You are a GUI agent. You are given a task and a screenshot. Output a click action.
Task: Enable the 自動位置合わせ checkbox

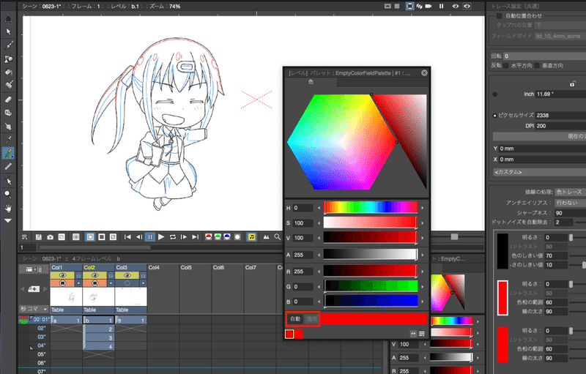click(499, 15)
